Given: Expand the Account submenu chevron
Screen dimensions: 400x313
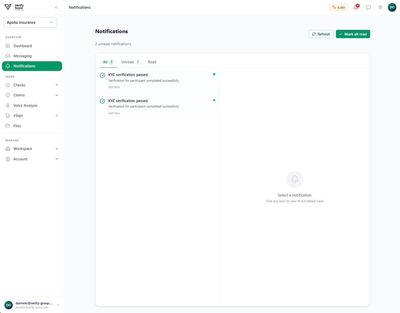Looking at the screenshot, I should pyautogui.click(x=57, y=159).
